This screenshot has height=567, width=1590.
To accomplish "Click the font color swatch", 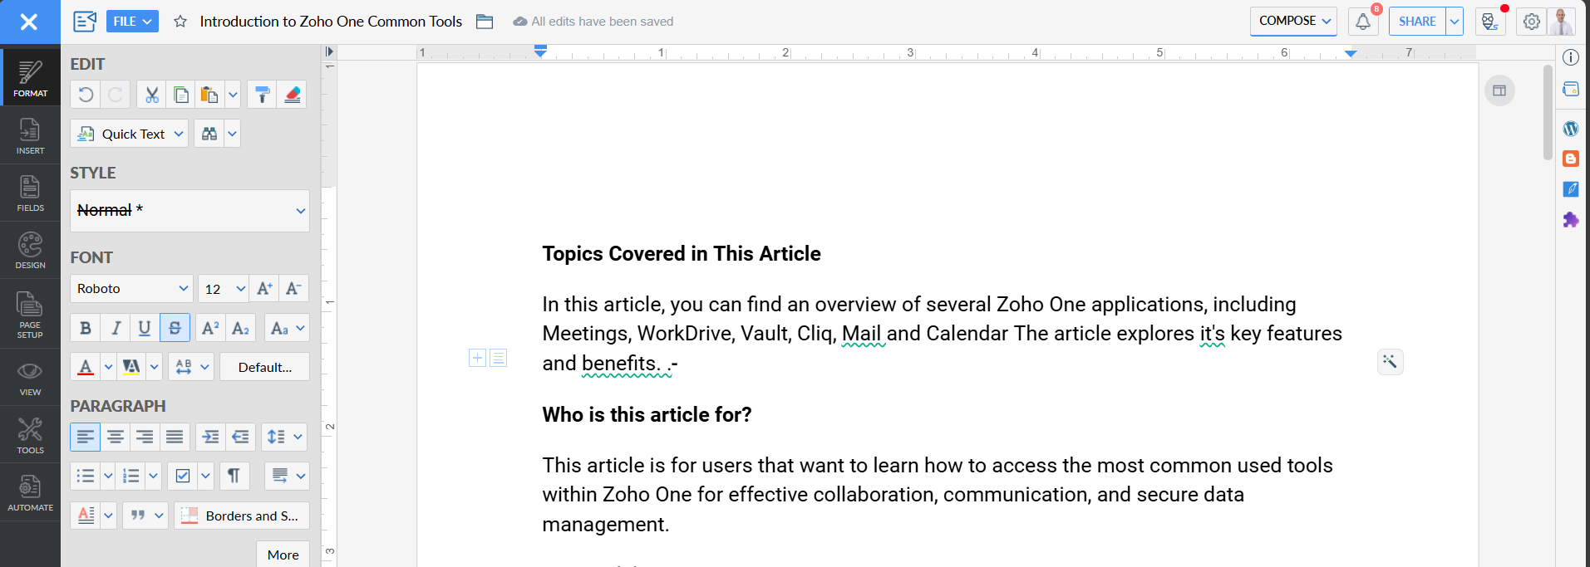I will [86, 367].
